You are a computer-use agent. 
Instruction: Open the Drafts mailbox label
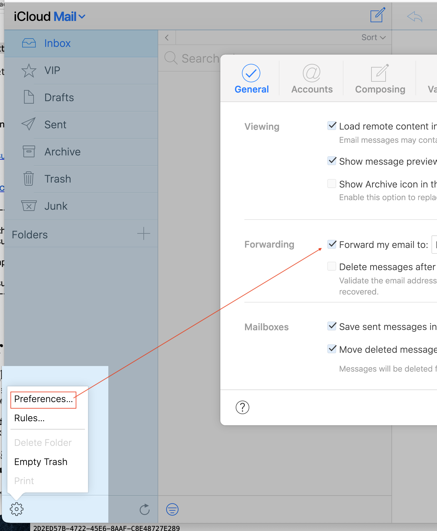point(59,98)
